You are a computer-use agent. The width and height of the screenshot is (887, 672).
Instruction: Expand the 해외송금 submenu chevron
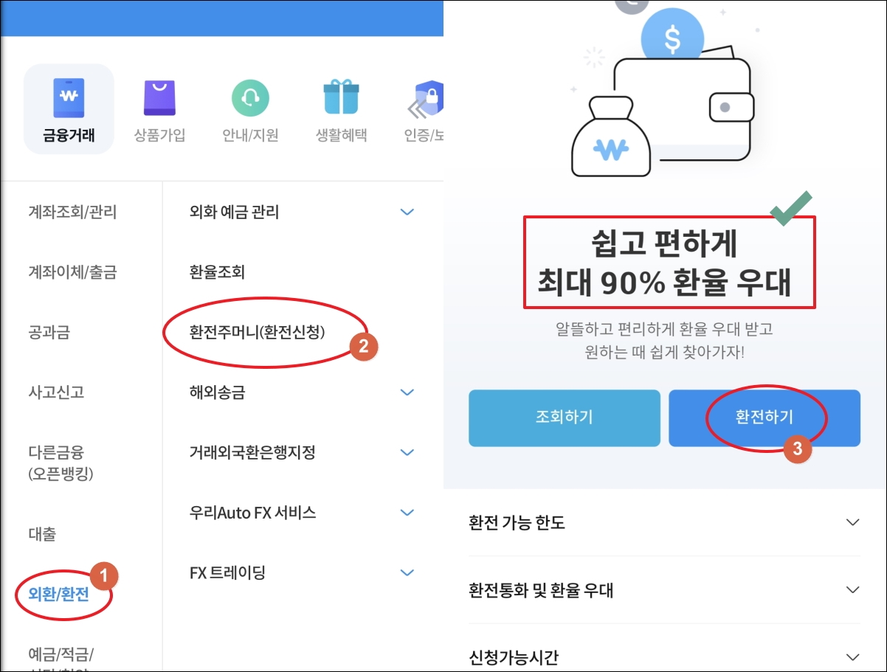407,392
